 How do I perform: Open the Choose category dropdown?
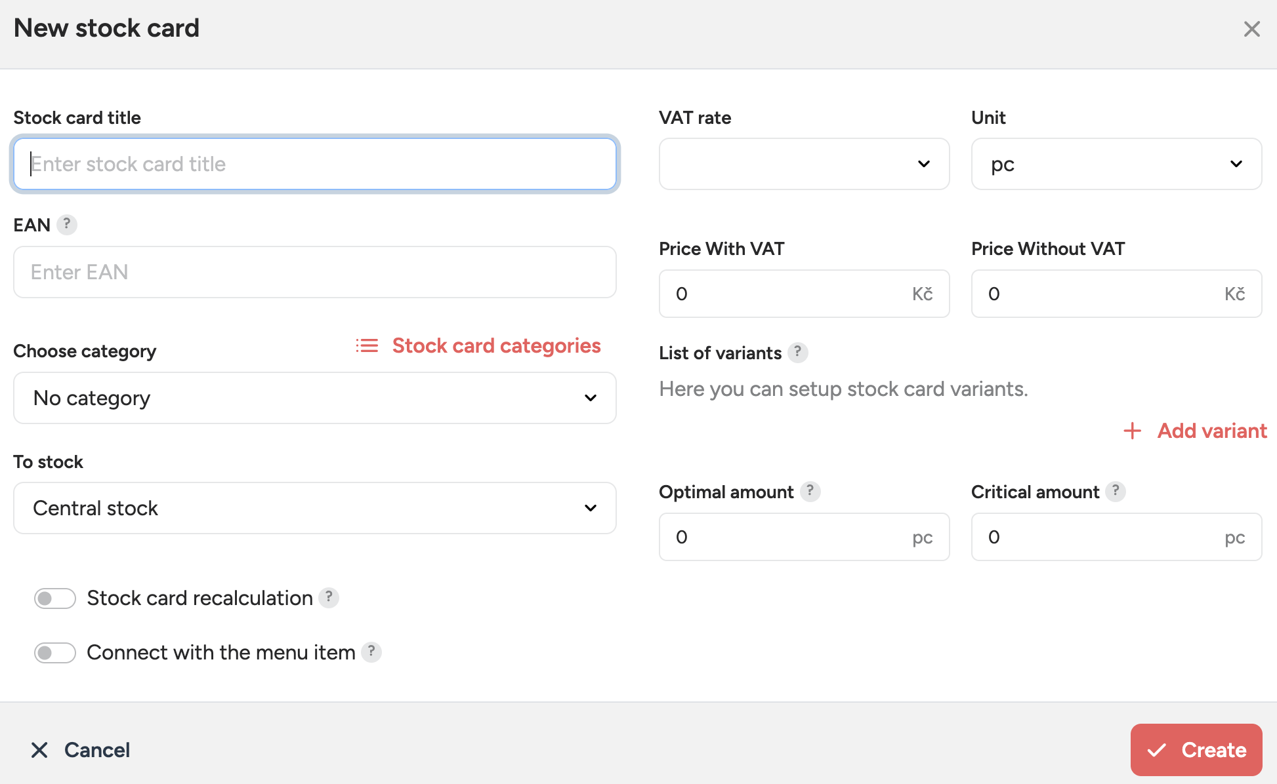pos(314,398)
